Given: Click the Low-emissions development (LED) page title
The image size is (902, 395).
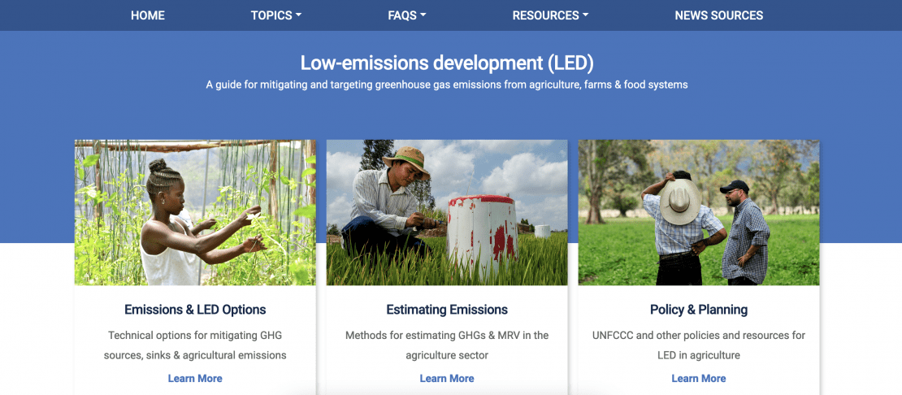Looking at the screenshot, I should pyautogui.click(x=447, y=63).
